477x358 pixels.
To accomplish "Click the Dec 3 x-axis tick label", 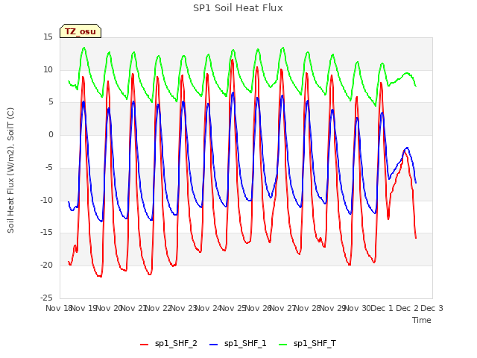I will coord(432,308).
